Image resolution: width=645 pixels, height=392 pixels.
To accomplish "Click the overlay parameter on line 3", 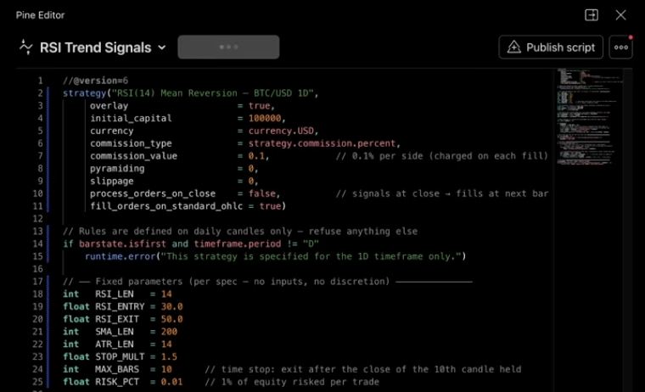I will click(x=109, y=106).
